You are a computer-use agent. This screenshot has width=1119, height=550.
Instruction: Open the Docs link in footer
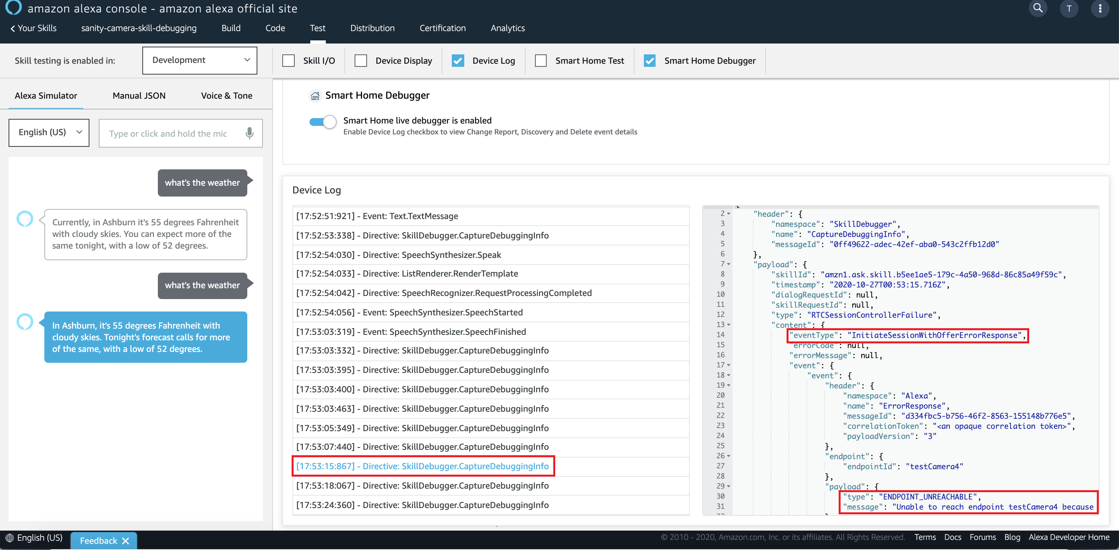point(952,537)
